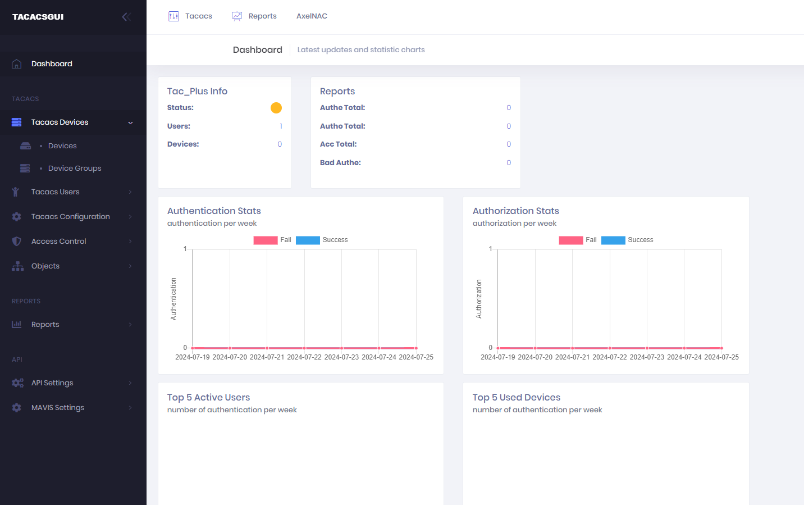Toggle Success series in Authentication Stats legend
Screen dimensions: 804x505
pyautogui.click(x=322, y=240)
